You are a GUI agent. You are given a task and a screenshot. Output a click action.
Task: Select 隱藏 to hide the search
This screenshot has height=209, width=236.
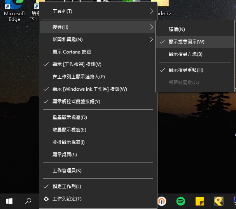pyautogui.click(x=177, y=29)
